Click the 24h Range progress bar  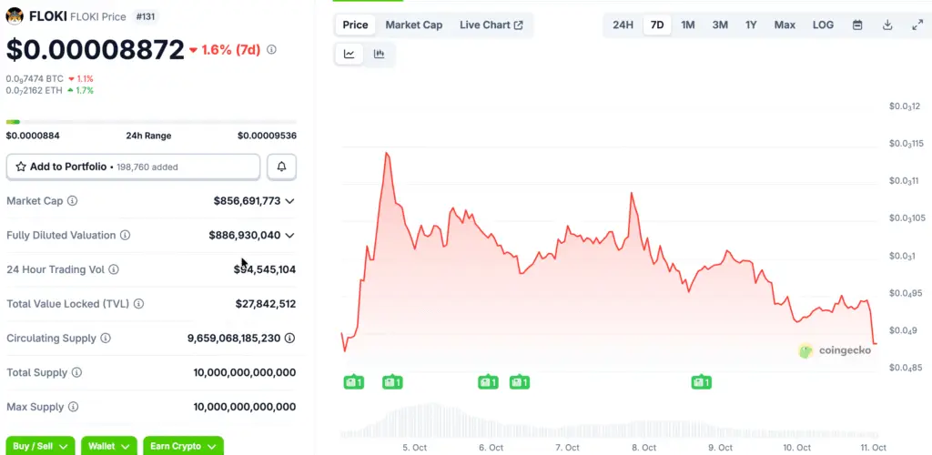coord(151,122)
